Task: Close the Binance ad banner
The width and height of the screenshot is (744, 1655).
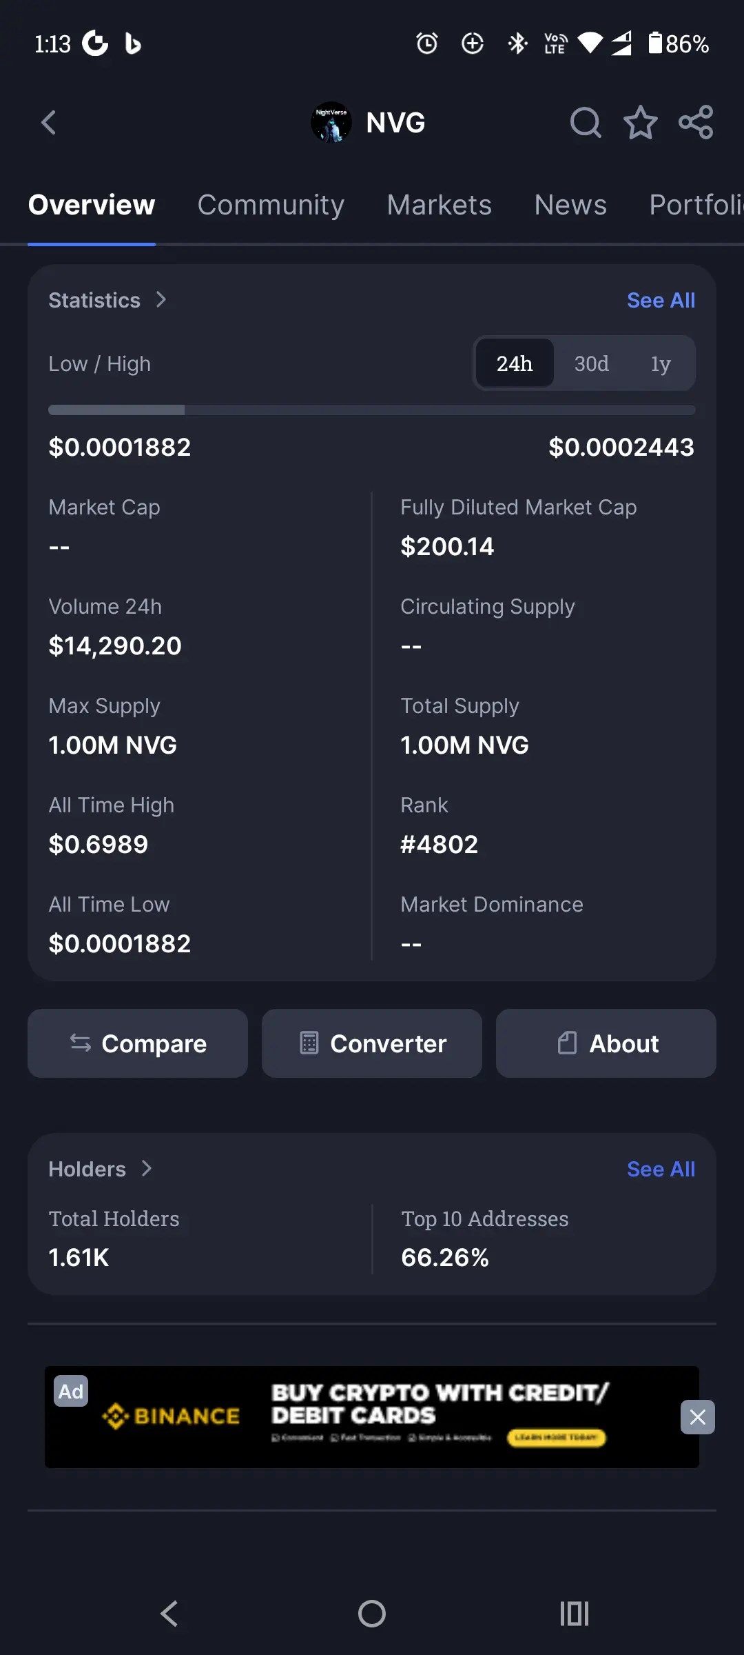Action: point(697,1417)
